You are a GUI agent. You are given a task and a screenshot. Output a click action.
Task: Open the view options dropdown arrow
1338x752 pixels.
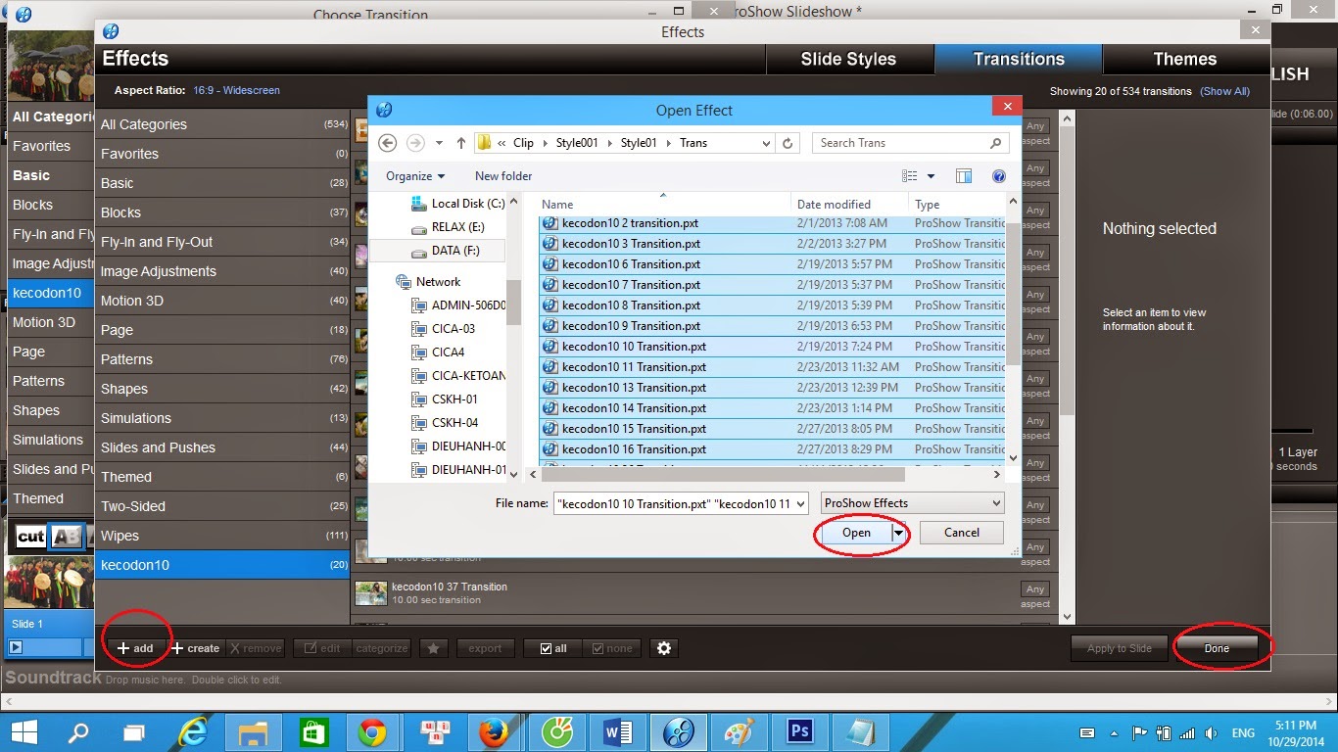[x=931, y=176]
